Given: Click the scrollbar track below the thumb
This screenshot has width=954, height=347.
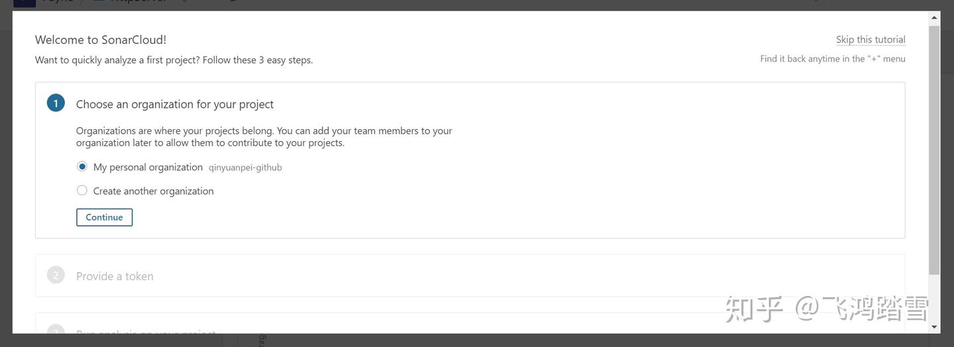Looking at the screenshot, I should point(934,298).
